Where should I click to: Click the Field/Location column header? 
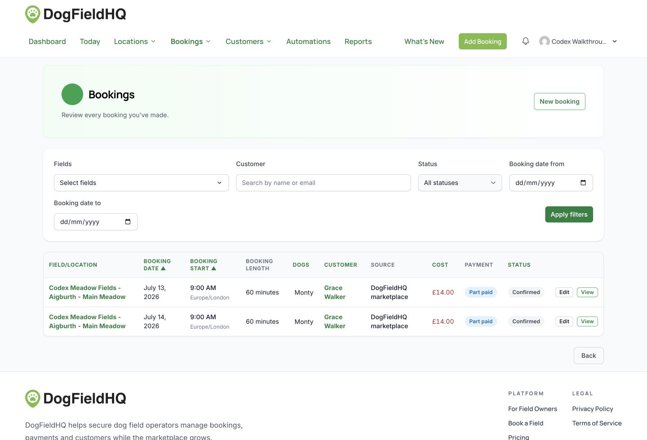coord(73,265)
